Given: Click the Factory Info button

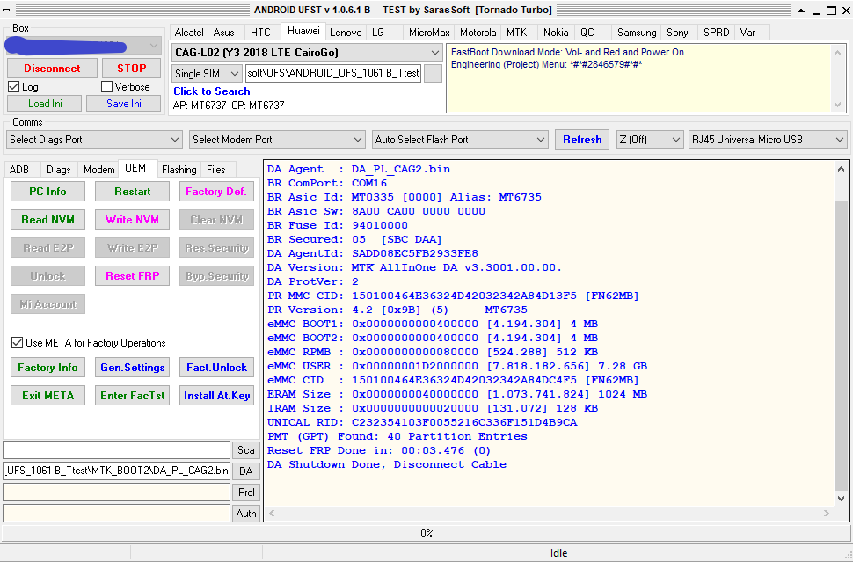Looking at the screenshot, I should [47, 368].
